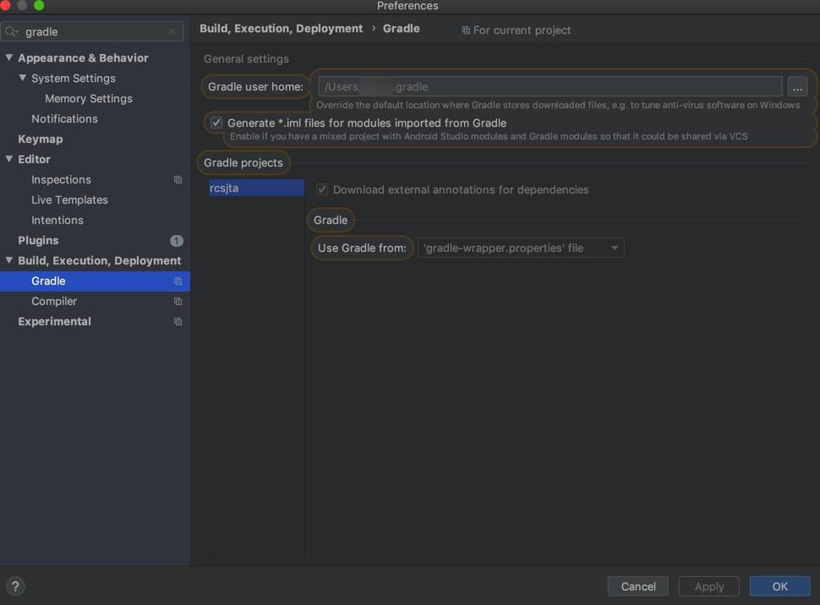This screenshot has height=605, width=820.
Task: Click the Cancel button
Action: (x=638, y=586)
